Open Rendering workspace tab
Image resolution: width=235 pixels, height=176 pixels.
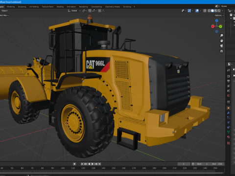(83, 7)
